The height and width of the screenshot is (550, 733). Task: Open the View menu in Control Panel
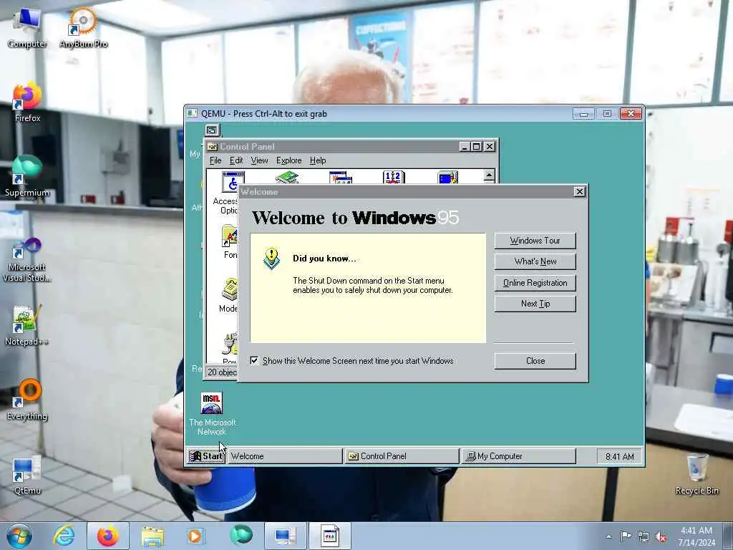coord(259,160)
